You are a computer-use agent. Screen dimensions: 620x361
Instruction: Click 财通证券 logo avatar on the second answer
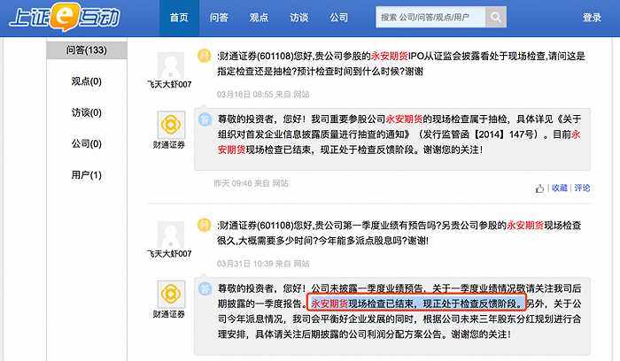pyautogui.click(x=171, y=295)
